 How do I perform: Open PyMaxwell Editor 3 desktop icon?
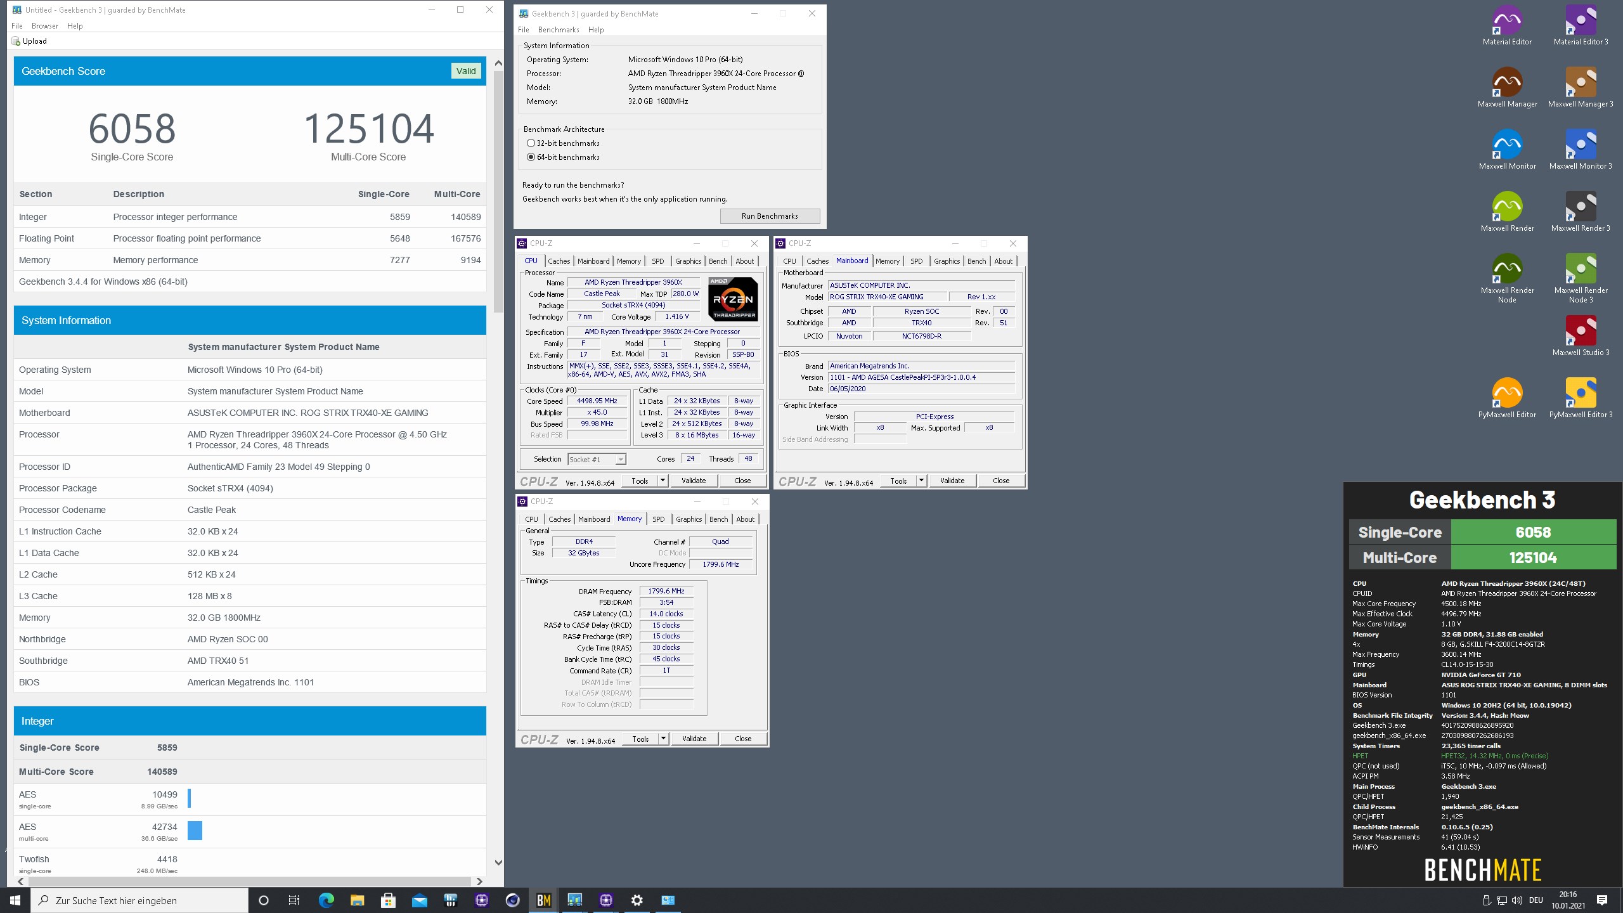click(1581, 398)
